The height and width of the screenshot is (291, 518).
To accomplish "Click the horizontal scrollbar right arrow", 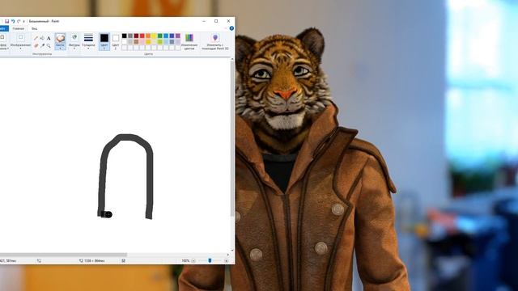I will 227,255.
